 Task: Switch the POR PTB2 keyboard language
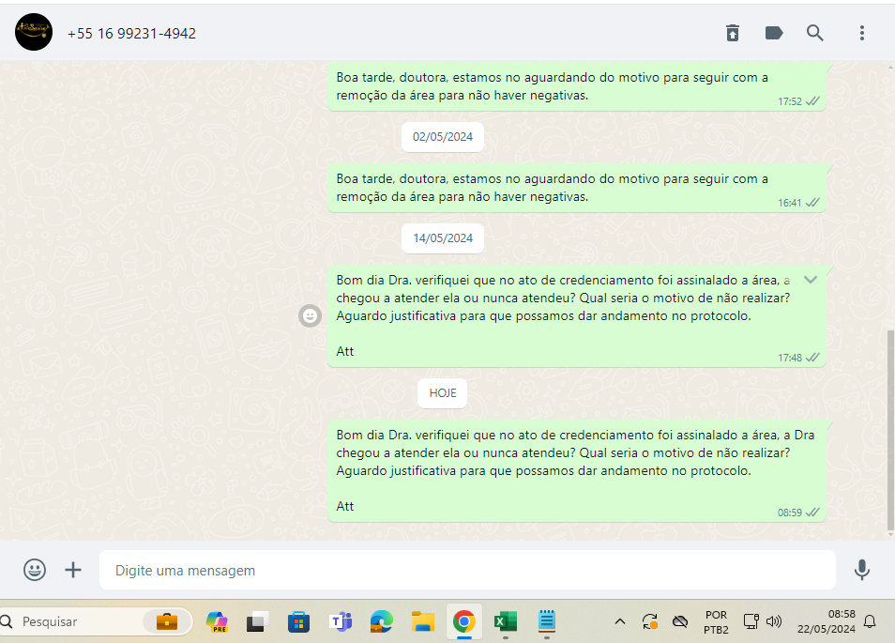point(716,621)
